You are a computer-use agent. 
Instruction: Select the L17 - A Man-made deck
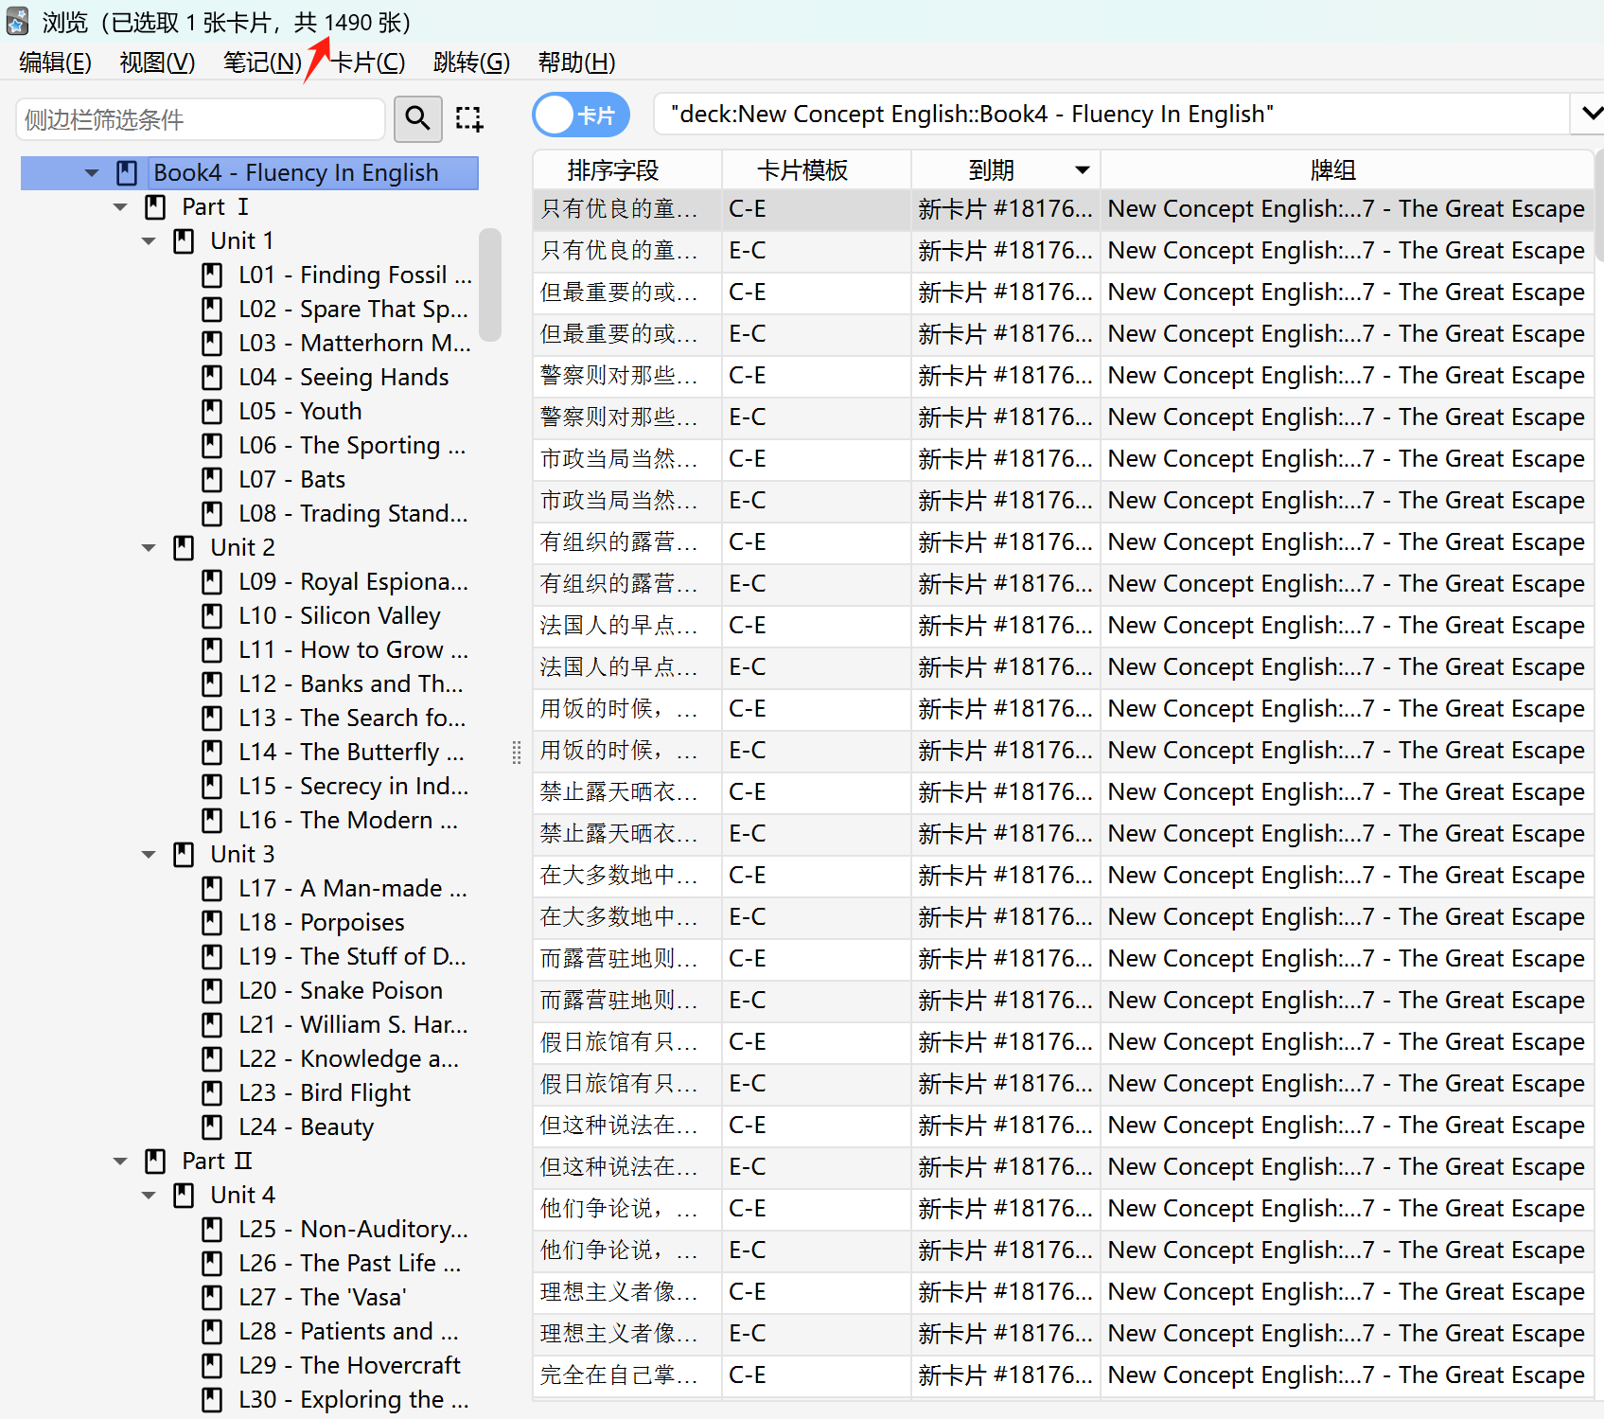pyautogui.click(x=353, y=888)
